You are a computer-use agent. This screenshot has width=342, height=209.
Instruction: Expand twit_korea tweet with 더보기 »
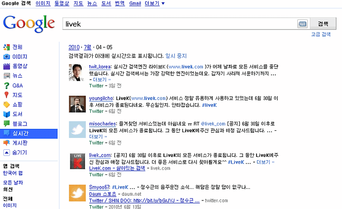[102, 80]
